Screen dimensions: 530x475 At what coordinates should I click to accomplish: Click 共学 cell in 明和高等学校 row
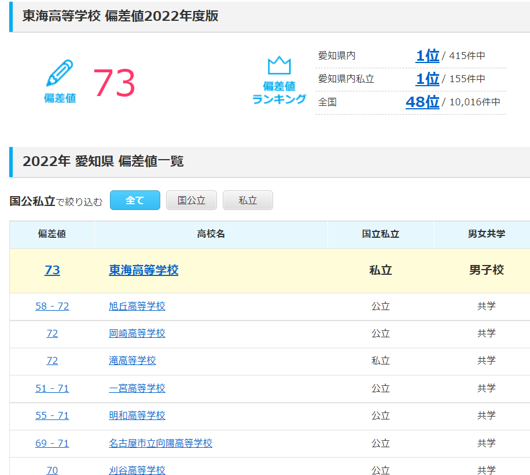(x=487, y=415)
